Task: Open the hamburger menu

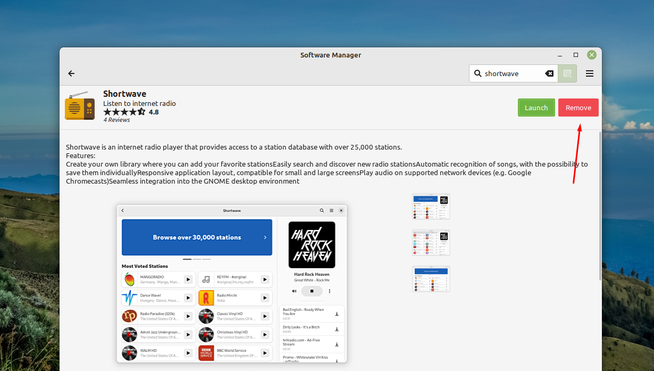Action: [x=590, y=73]
